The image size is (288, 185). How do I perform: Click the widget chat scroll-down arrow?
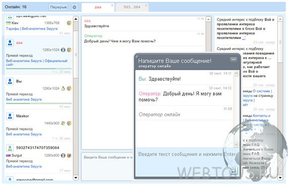(236, 145)
